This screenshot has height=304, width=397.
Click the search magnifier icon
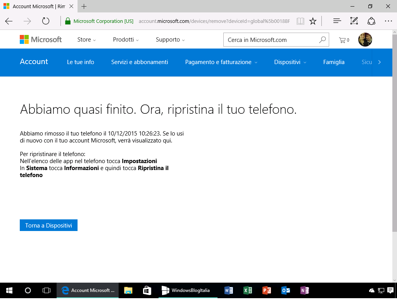click(x=322, y=40)
